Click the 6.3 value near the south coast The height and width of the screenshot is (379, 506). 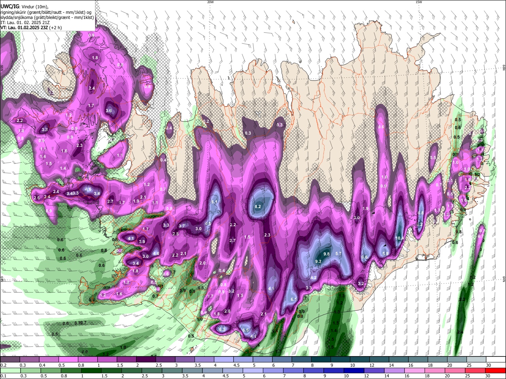tap(222, 329)
